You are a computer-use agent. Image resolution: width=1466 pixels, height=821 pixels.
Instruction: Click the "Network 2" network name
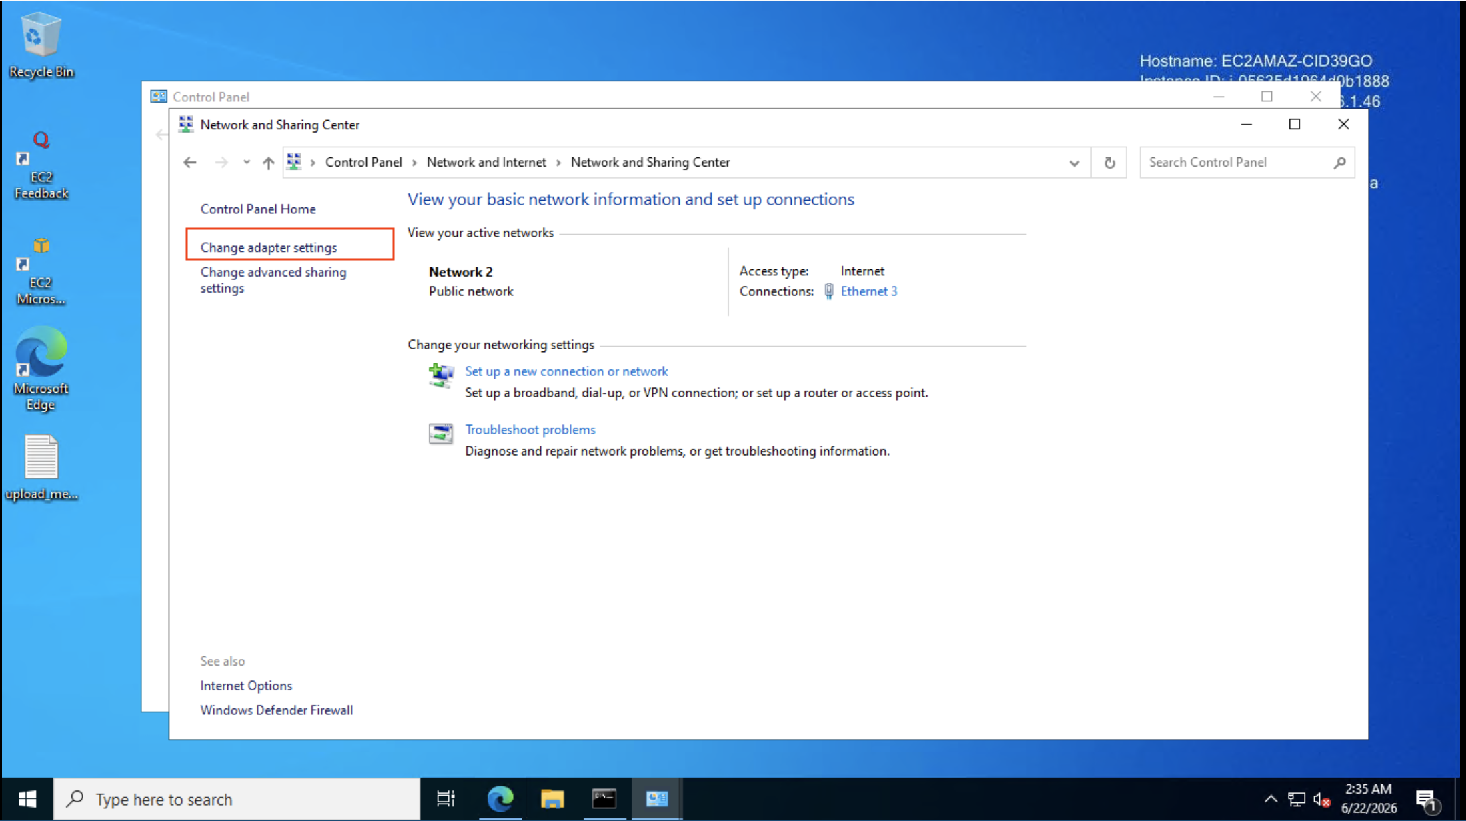point(460,272)
